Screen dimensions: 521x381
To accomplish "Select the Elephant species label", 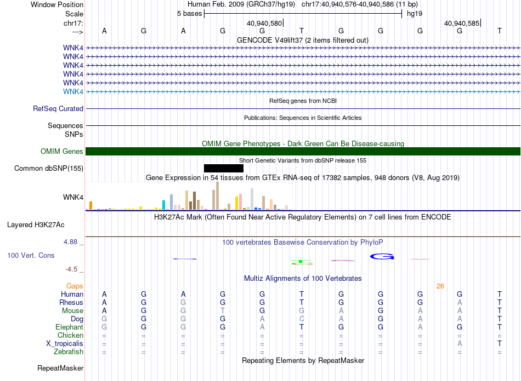I will click(x=70, y=327).
